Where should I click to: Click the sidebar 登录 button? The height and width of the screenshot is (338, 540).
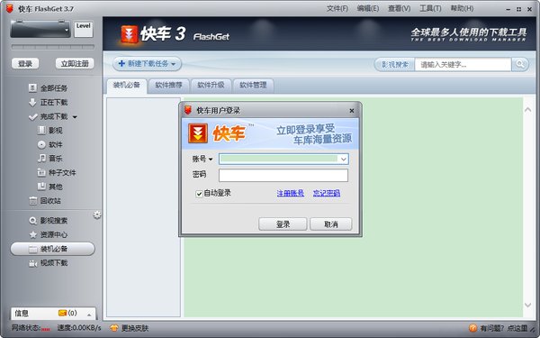[x=25, y=64]
